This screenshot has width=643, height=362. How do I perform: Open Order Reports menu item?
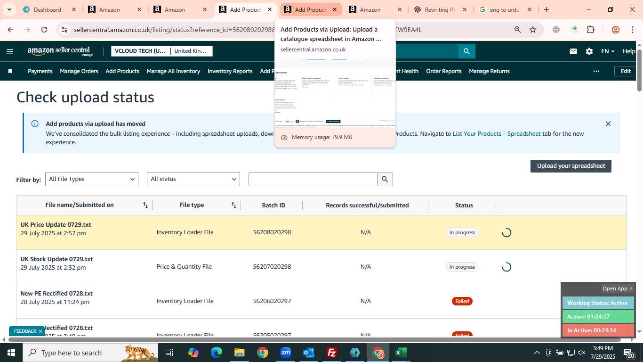444,71
